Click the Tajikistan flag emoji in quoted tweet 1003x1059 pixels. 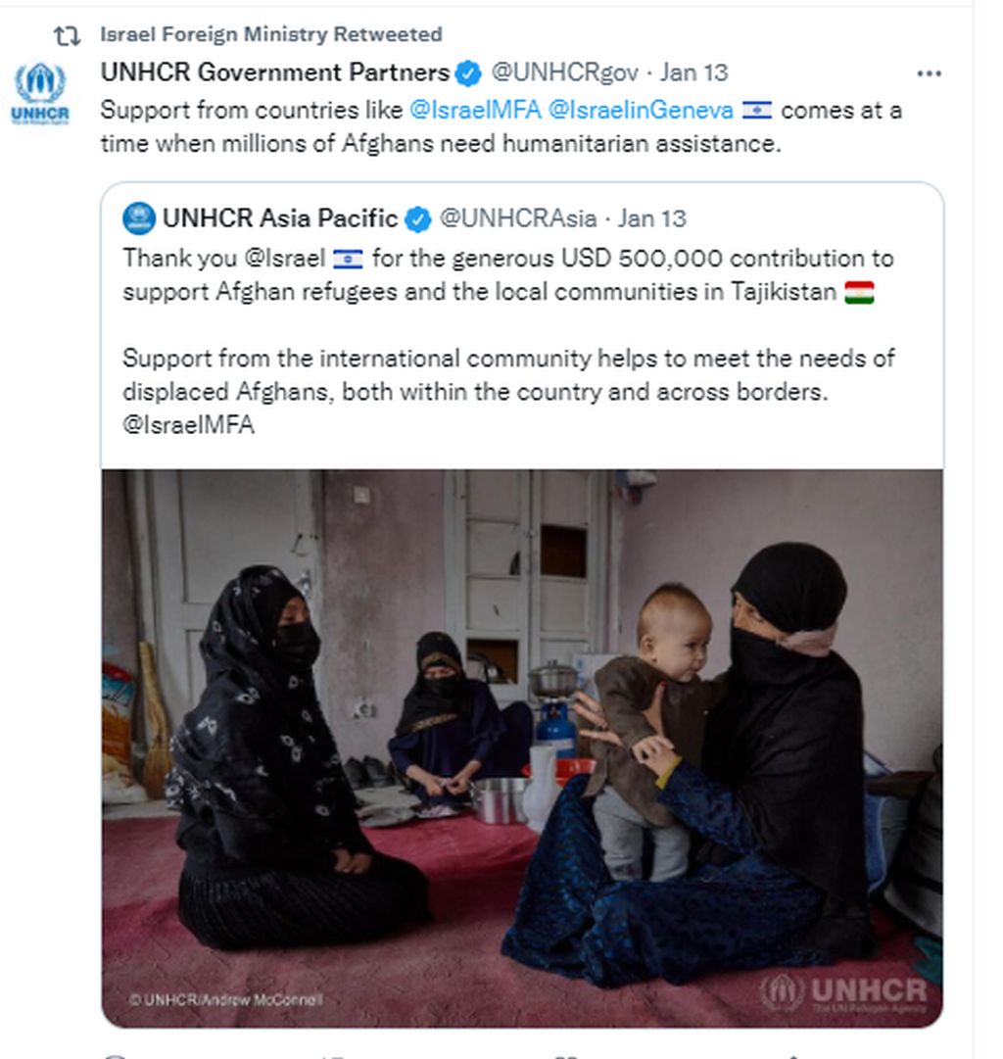[x=859, y=293]
